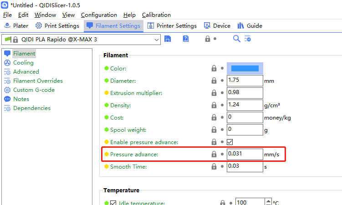Click the Pressure advance value field

[x=245, y=155]
